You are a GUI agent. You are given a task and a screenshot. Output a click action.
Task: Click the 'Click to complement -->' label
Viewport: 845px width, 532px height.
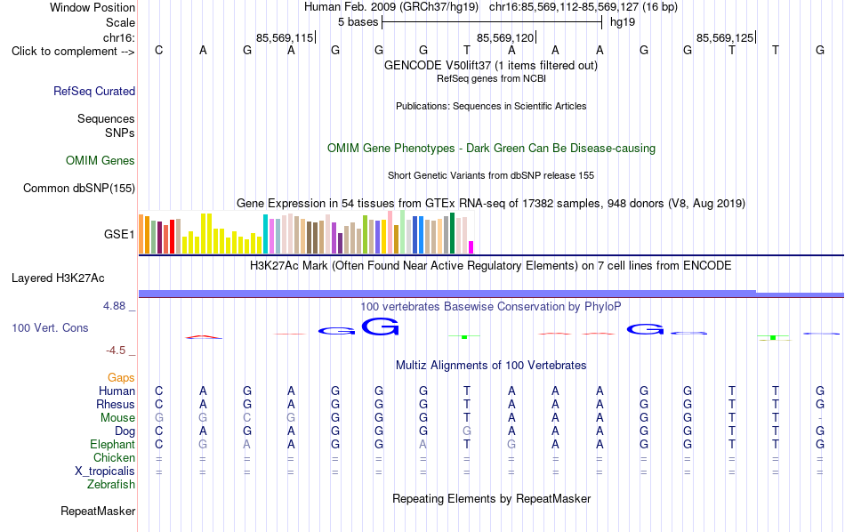pyautogui.click(x=73, y=52)
